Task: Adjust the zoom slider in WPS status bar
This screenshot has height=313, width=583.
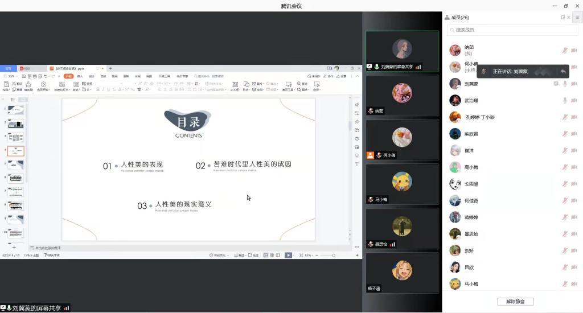Action: (x=333, y=256)
